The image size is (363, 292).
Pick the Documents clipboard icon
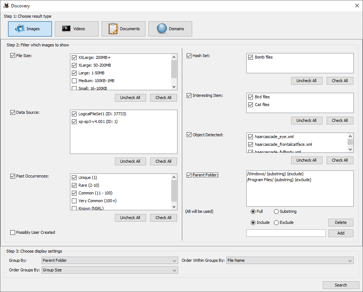click(113, 29)
